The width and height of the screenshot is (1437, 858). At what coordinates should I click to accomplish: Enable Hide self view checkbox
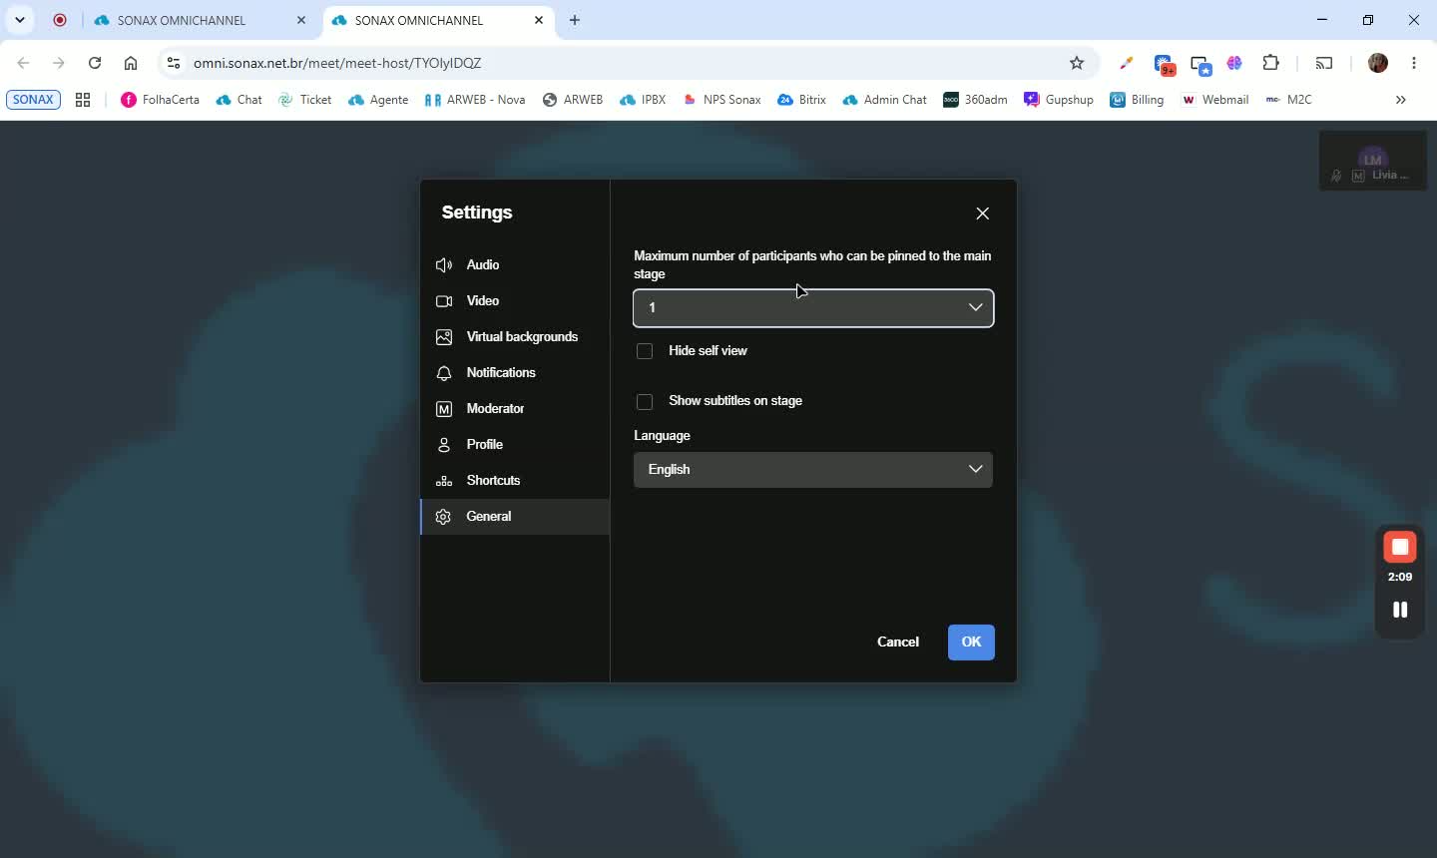[x=645, y=351]
